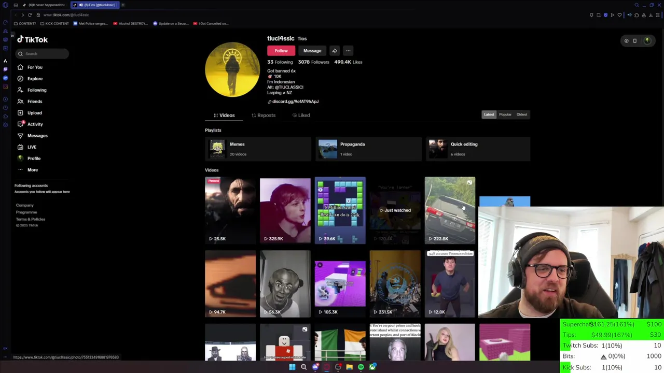Open the block puzzle video with 39.6K views
This screenshot has width=664, height=373.
(x=340, y=210)
